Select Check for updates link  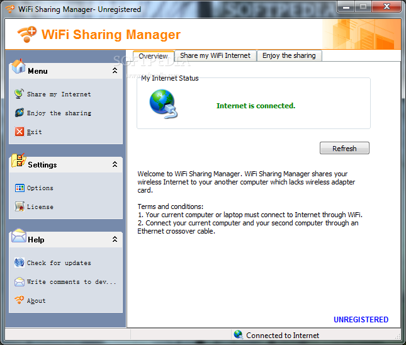pos(59,263)
